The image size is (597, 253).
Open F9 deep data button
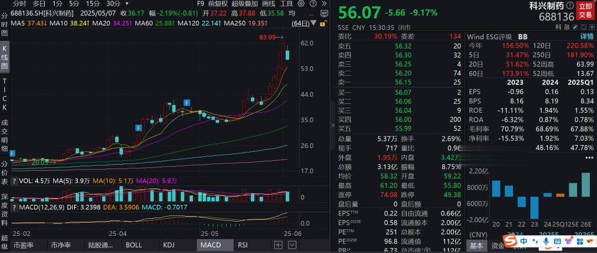(200, 4)
